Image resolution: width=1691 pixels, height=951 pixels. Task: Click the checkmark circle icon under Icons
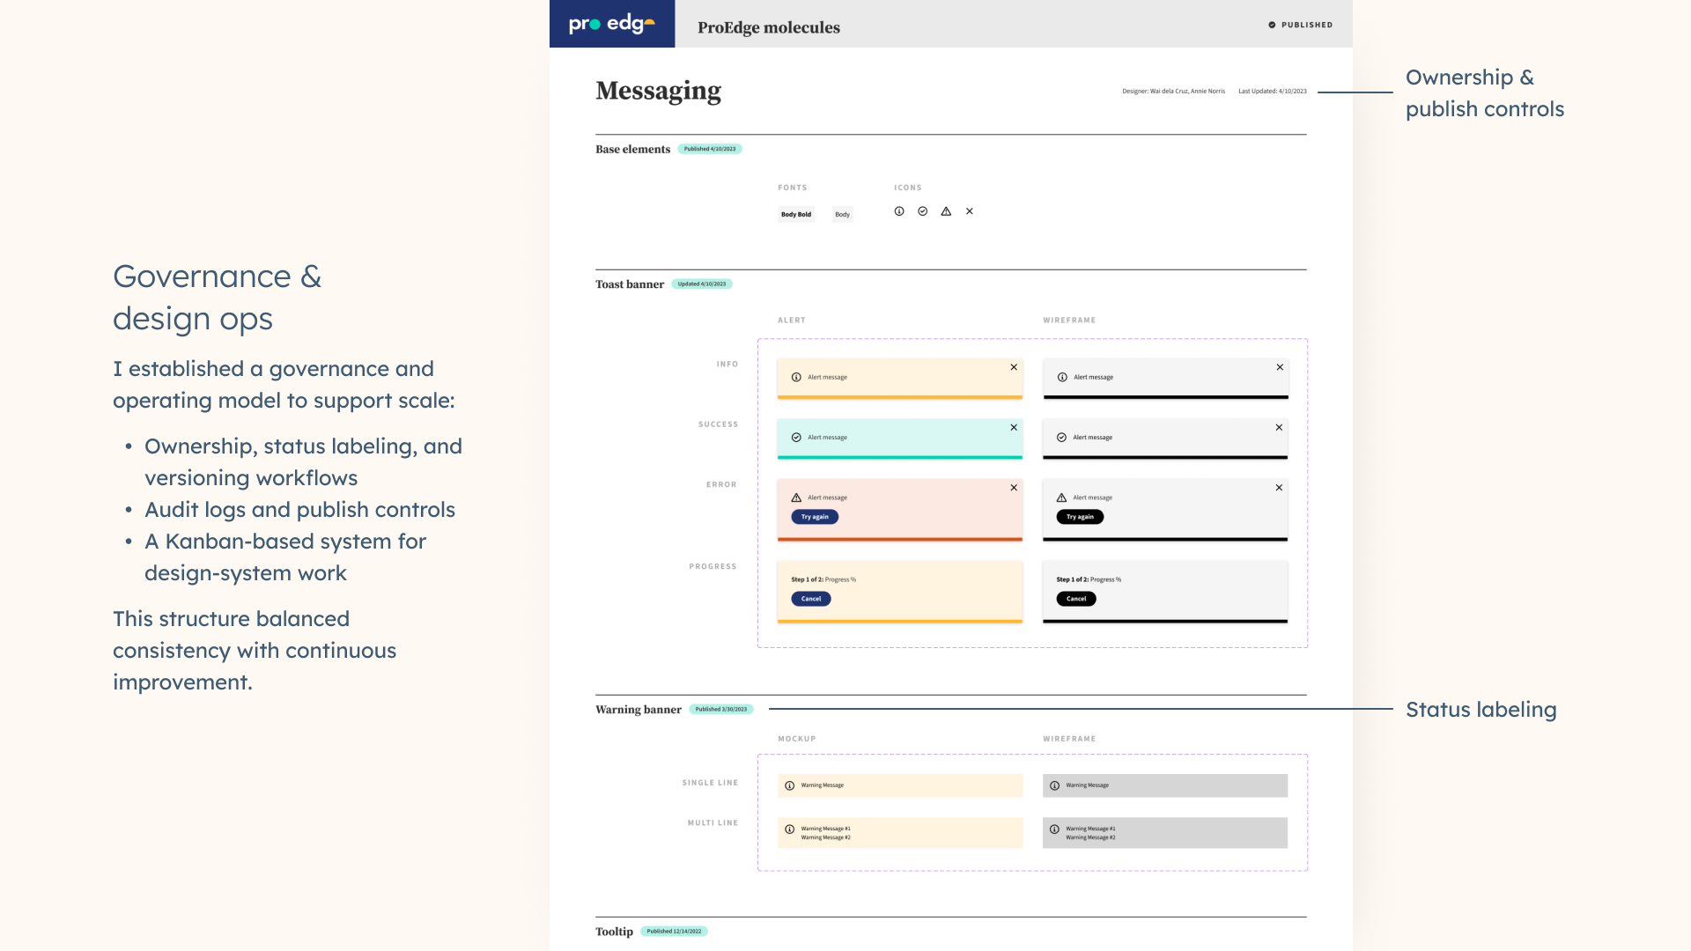click(922, 211)
